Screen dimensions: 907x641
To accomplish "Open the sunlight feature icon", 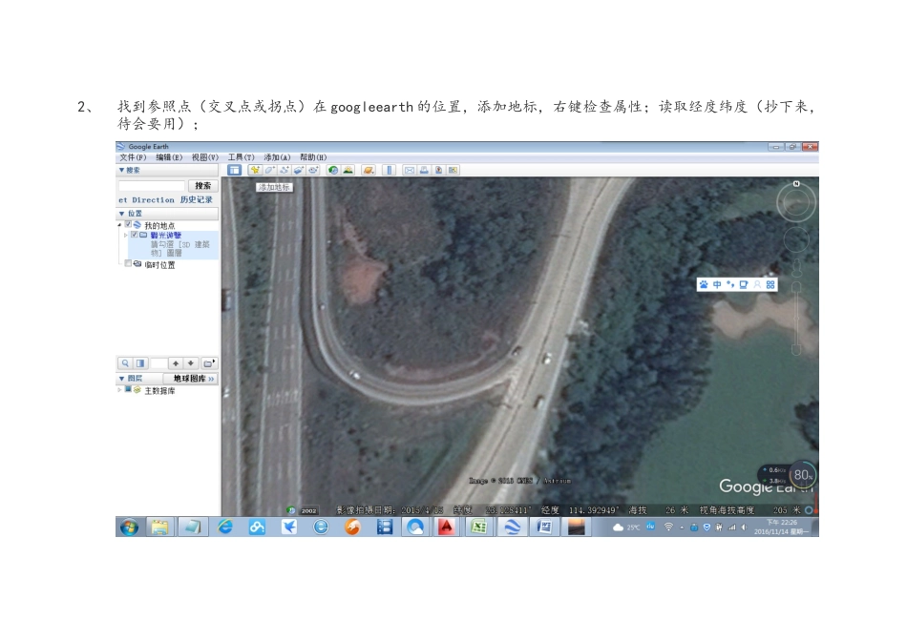I will point(348,170).
